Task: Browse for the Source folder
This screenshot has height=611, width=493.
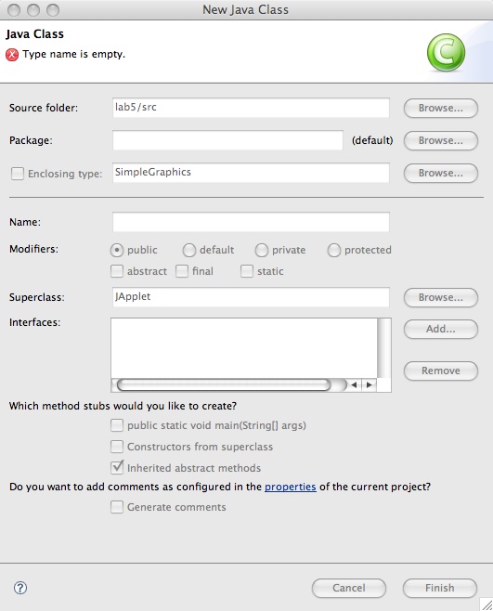Action: click(x=441, y=108)
